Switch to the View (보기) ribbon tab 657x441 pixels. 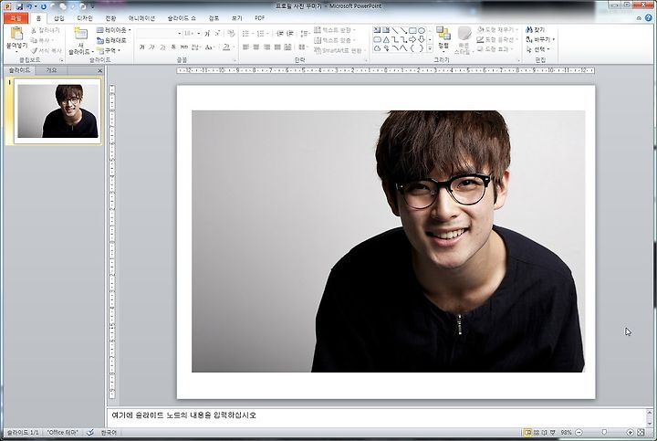[236, 18]
